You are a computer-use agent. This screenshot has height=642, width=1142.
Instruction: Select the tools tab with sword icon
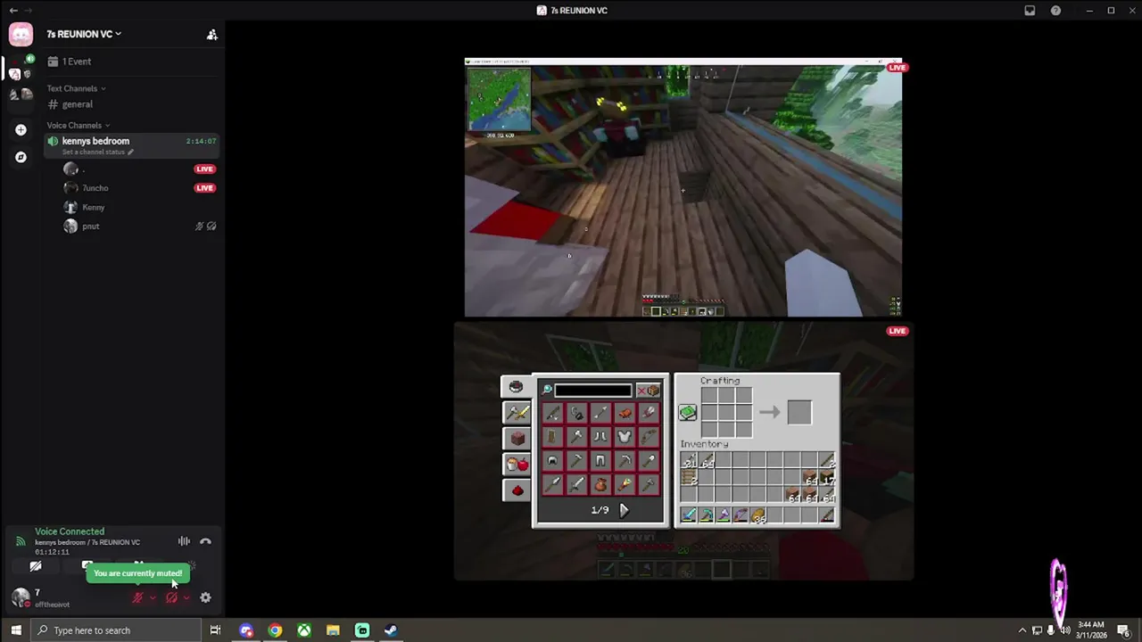517,412
